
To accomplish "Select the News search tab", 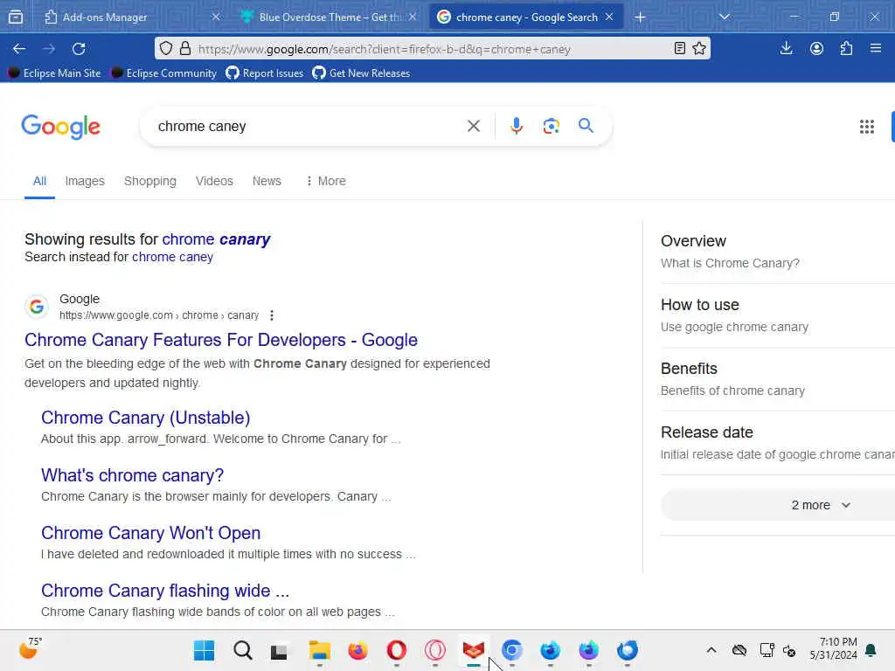I will [267, 181].
